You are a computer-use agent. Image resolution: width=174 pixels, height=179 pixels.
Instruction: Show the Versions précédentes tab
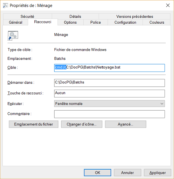click(x=135, y=16)
